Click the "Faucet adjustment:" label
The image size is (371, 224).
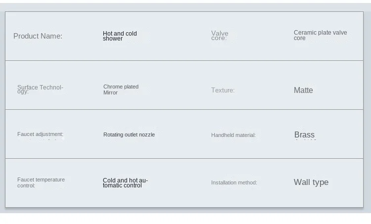click(40, 134)
